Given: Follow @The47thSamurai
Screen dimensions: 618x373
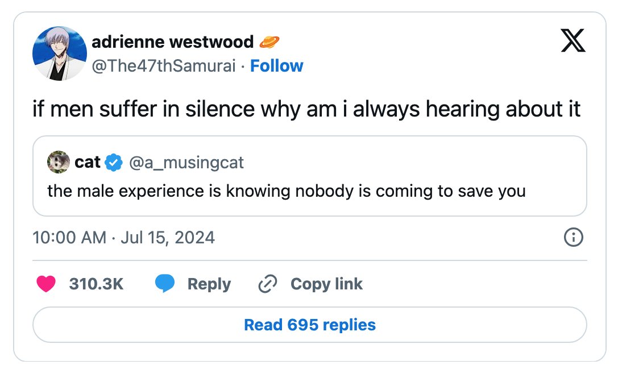Looking at the screenshot, I should (277, 66).
